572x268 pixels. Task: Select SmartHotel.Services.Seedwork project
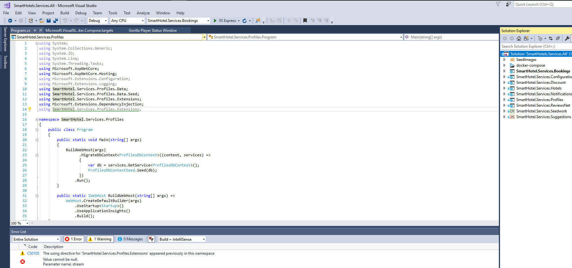click(541, 111)
